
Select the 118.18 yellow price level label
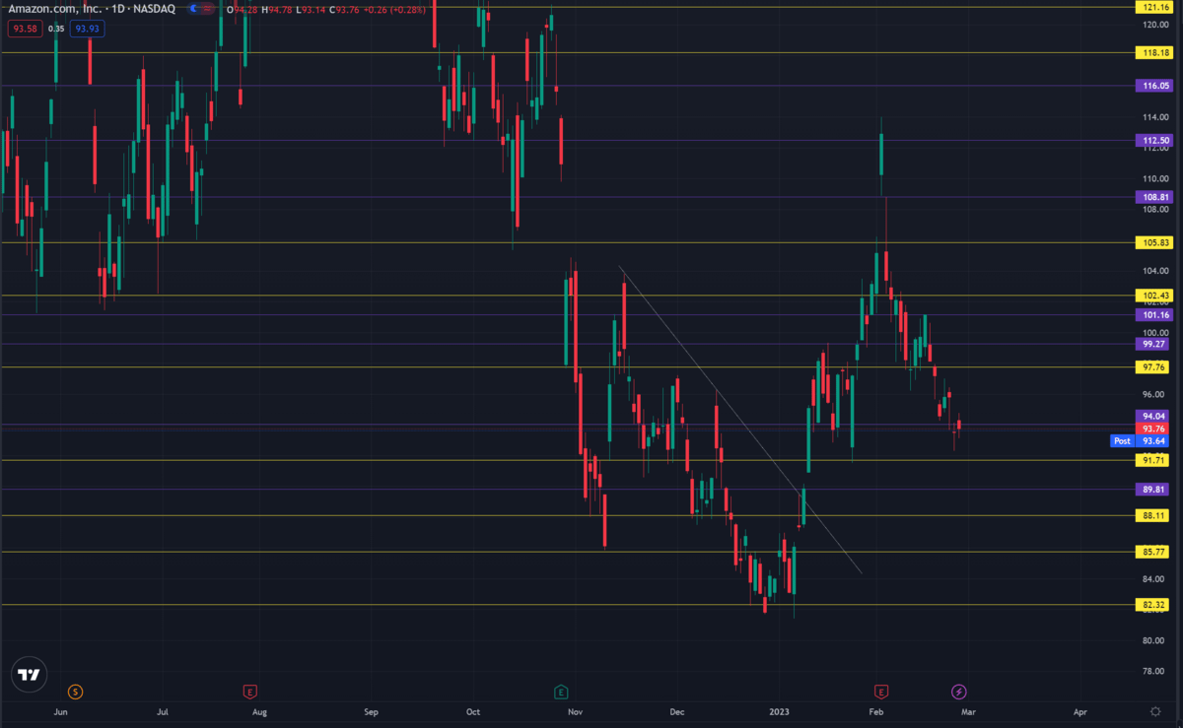(1154, 53)
